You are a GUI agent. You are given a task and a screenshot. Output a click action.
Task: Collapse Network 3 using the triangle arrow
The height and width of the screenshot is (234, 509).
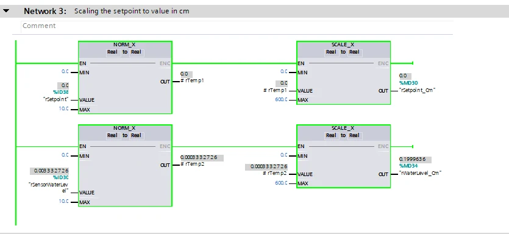(x=6, y=11)
